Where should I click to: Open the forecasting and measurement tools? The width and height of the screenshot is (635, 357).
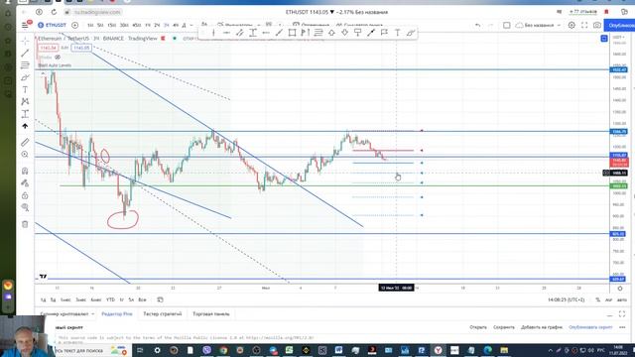tap(25, 114)
